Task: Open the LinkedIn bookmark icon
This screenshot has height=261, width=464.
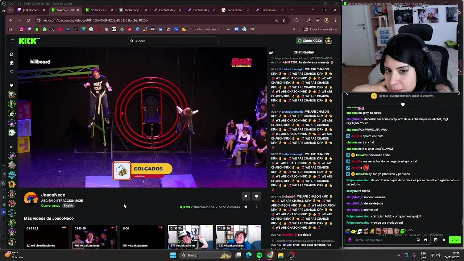Action: [x=161, y=29]
